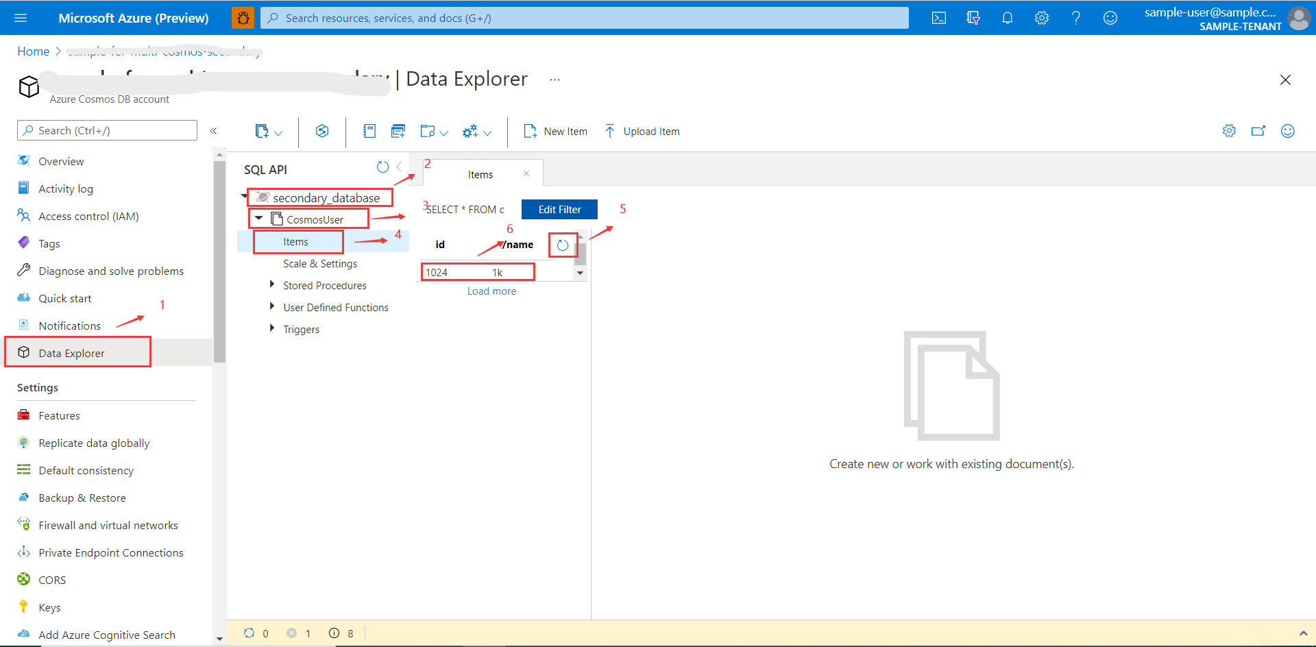This screenshot has height=647, width=1316.
Task: Refresh the items list next to /name
Action: coord(563,245)
